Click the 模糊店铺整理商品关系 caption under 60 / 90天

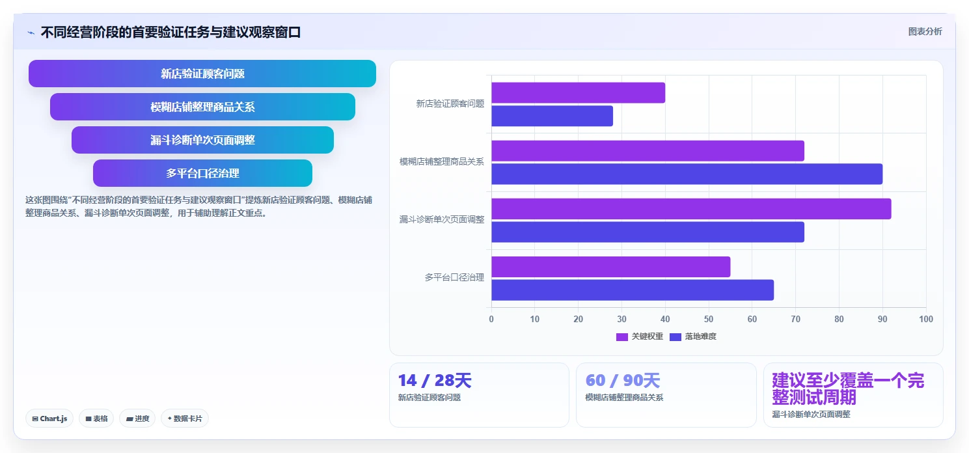[x=624, y=398]
